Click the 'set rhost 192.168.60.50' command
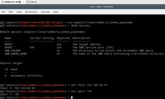The height and width of the screenshot is (99, 165). 89,85
